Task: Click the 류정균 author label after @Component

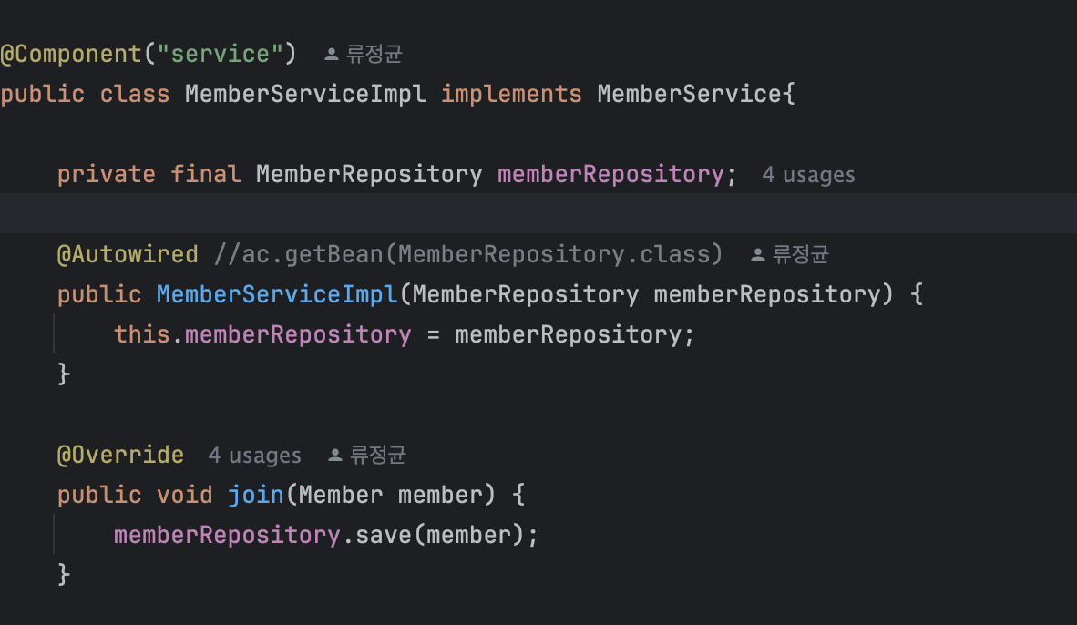Action: 374,55
